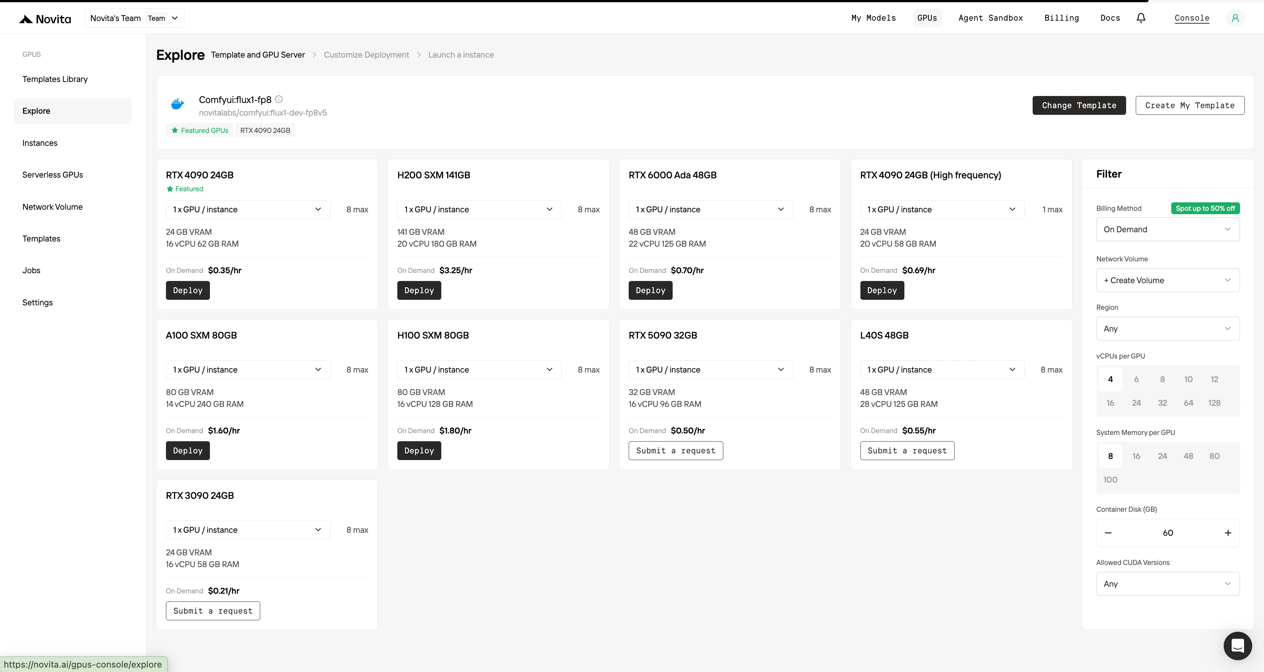
Task: Expand GPU count dropdown for H200 SXM 141GB
Action: pyautogui.click(x=479, y=209)
